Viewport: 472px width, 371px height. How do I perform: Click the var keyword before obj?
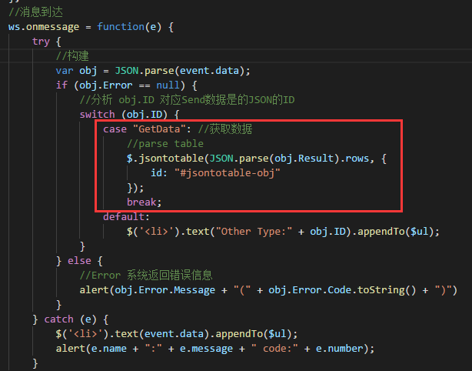pyautogui.click(x=64, y=70)
